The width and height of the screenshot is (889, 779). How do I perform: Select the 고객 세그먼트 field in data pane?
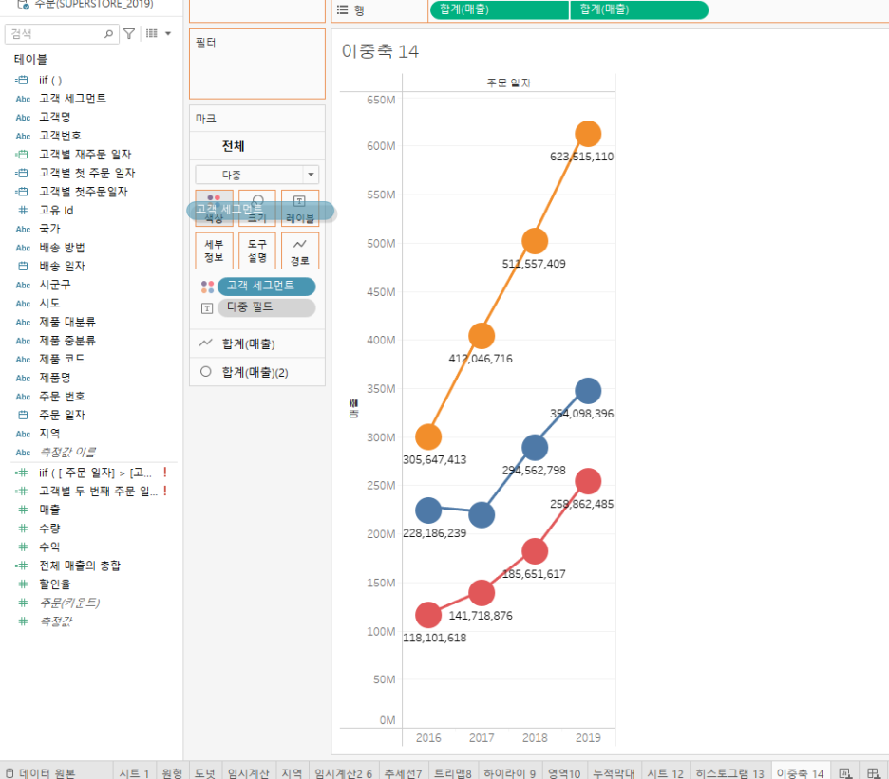pyautogui.click(x=72, y=99)
